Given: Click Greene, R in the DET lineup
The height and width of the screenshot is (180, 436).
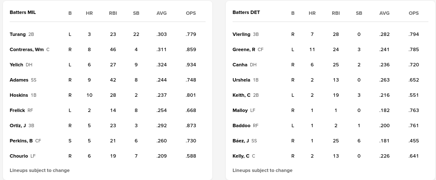Looking at the screenshot, I should pos(244,49).
